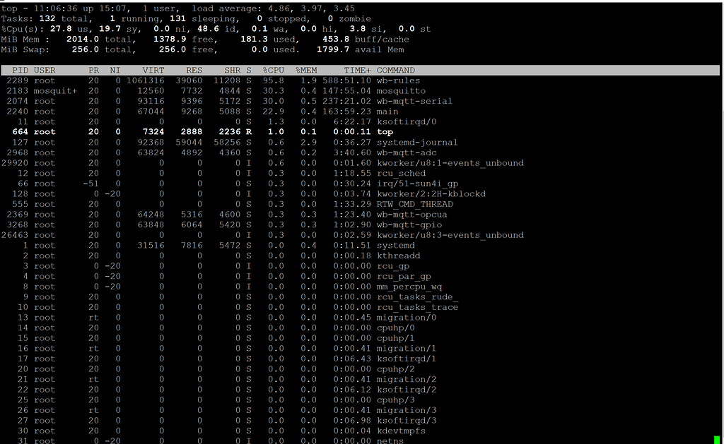Click the %CPU column header

(273, 71)
